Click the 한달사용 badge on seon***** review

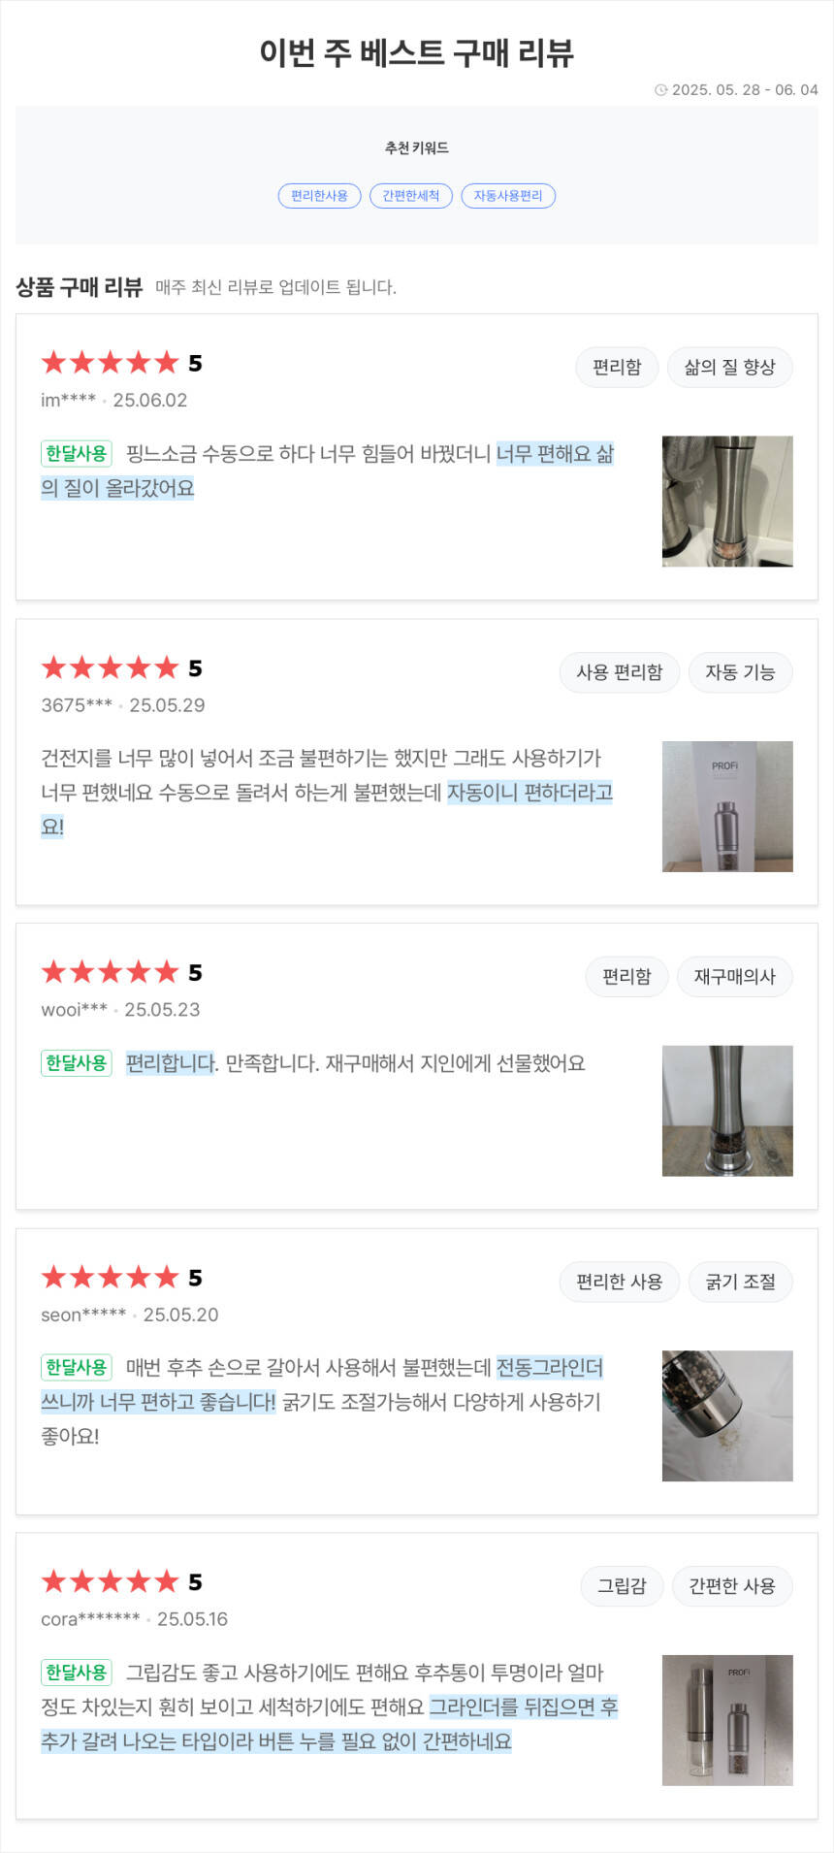click(77, 1368)
